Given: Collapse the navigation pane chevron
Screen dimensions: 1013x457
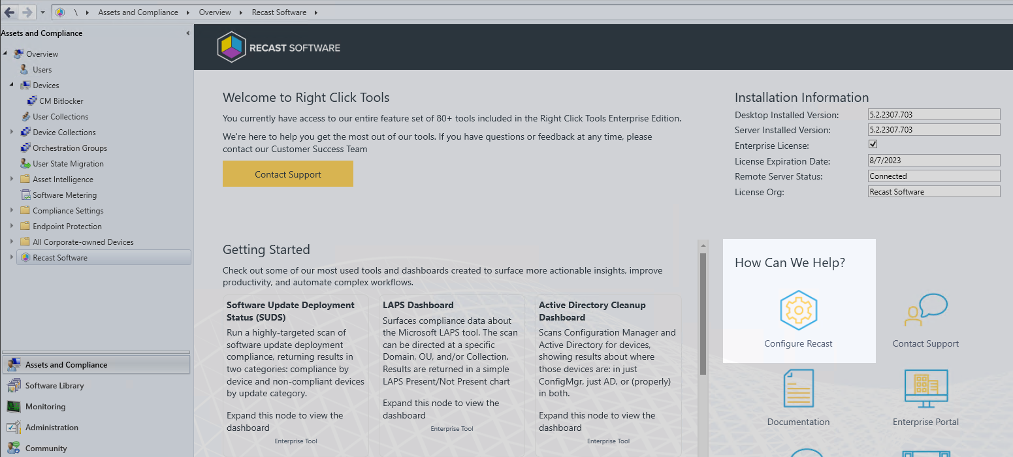Looking at the screenshot, I should tap(188, 33).
